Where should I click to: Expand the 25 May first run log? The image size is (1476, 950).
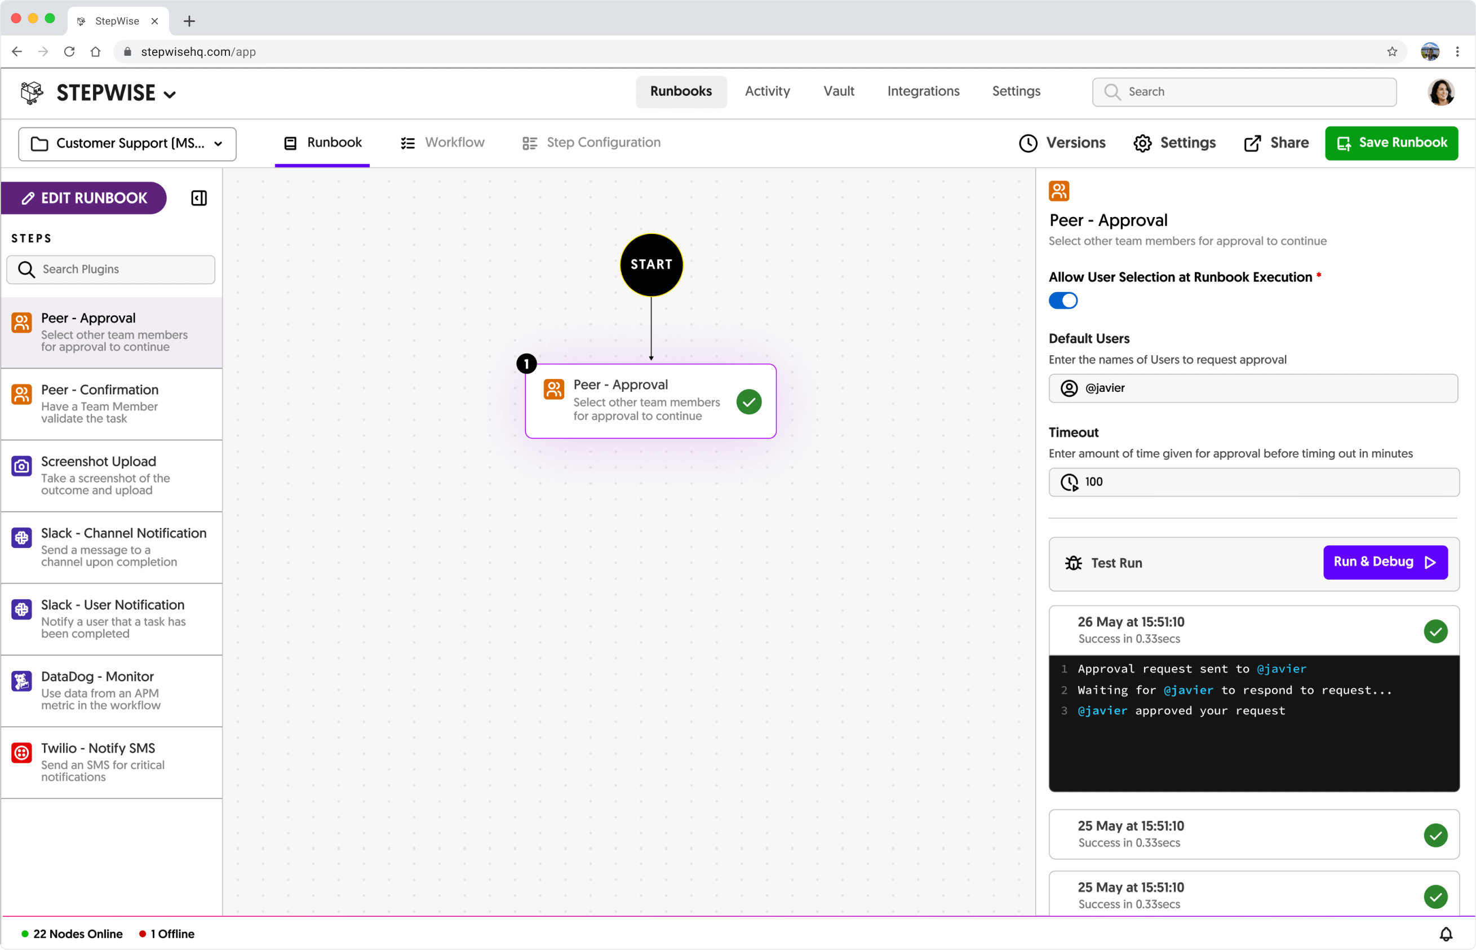pyautogui.click(x=1253, y=834)
